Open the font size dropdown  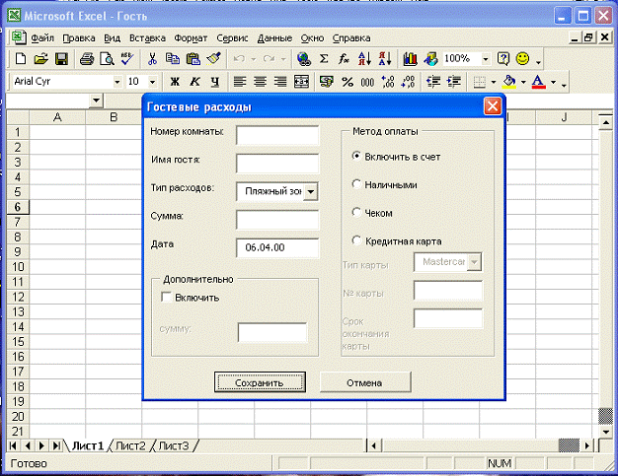[x=153, y=82]
